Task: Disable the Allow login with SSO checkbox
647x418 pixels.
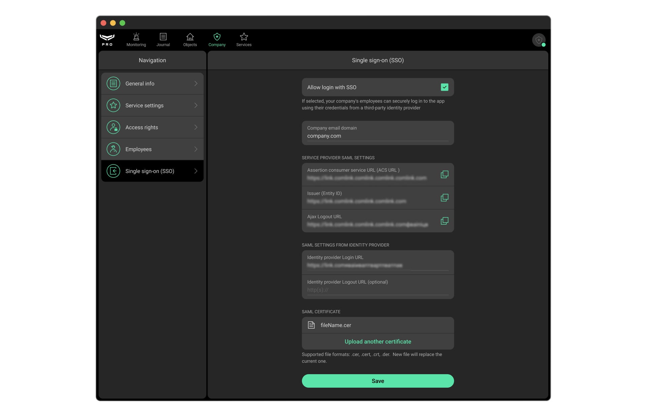Action: (444, 87)
